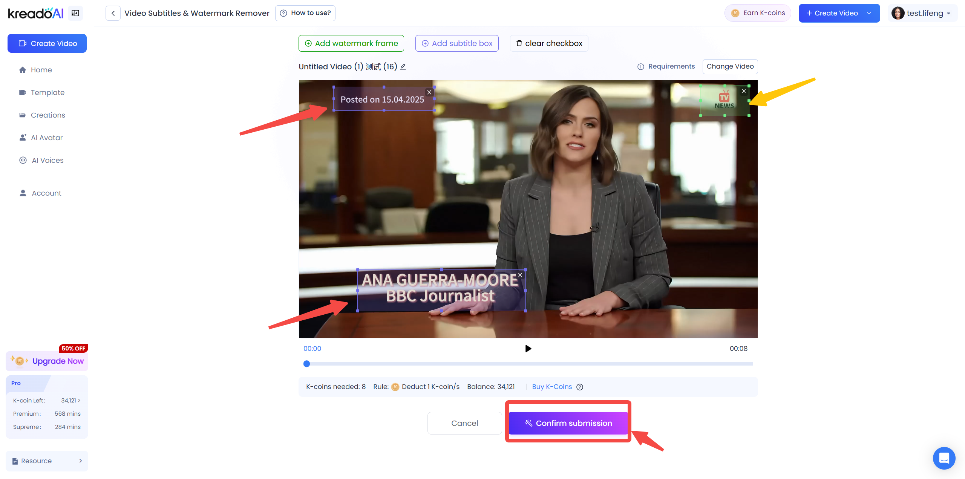Expand the Create Video dropdown arrow

[x=869, y=13]
